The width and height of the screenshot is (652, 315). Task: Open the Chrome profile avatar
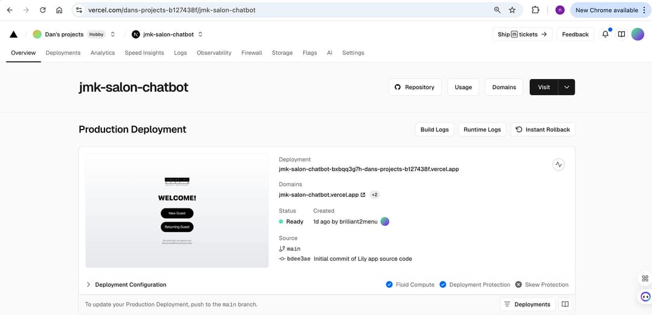pos(560,10)
